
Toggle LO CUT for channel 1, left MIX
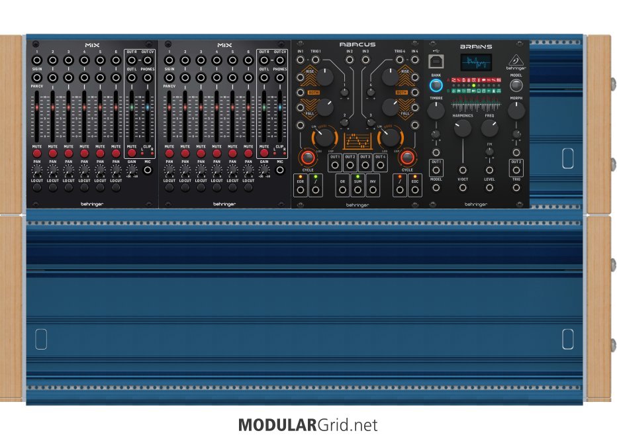pyautogui.click(x=37, y=188)
